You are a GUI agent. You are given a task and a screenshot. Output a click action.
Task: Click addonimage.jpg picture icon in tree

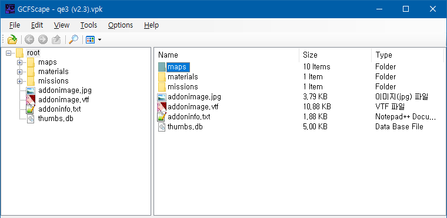click(31, 90)
